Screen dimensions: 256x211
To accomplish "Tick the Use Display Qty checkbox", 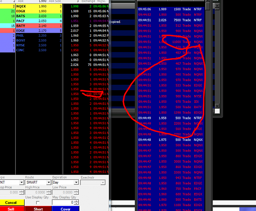I will click(38, 203).
